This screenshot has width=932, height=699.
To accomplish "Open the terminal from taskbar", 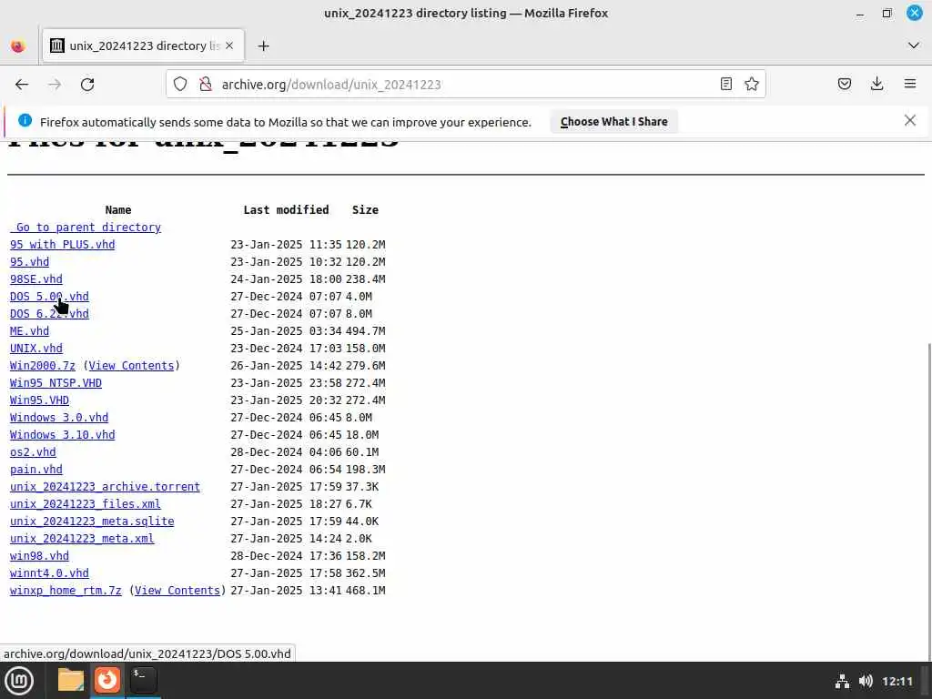I will [143, 680].
